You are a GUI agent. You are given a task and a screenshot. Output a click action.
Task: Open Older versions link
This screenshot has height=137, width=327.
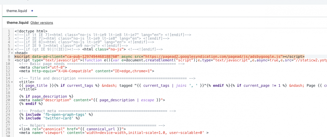coord(42,23)
